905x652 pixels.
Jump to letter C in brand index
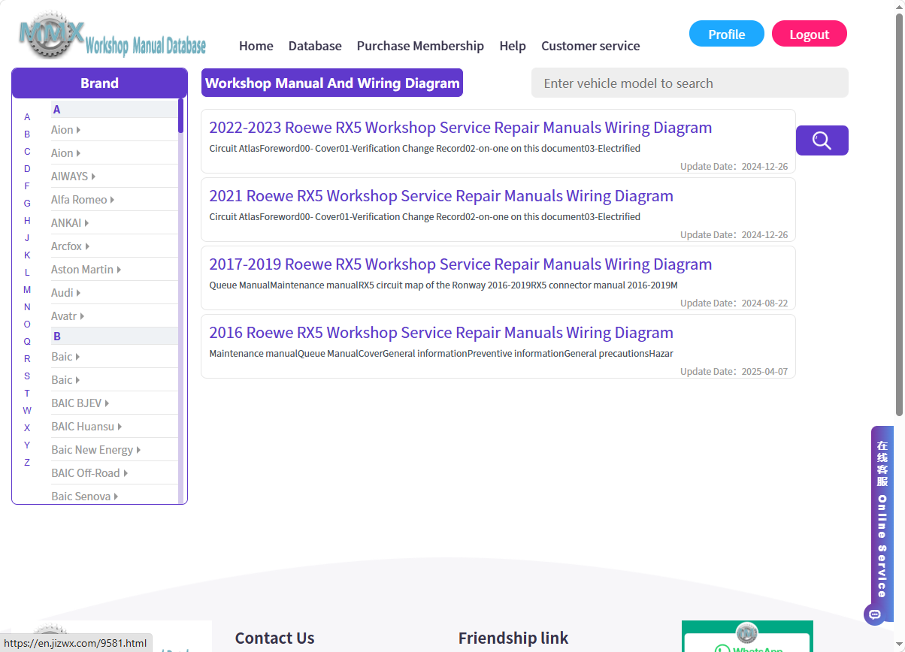click(x=27, y=152)
